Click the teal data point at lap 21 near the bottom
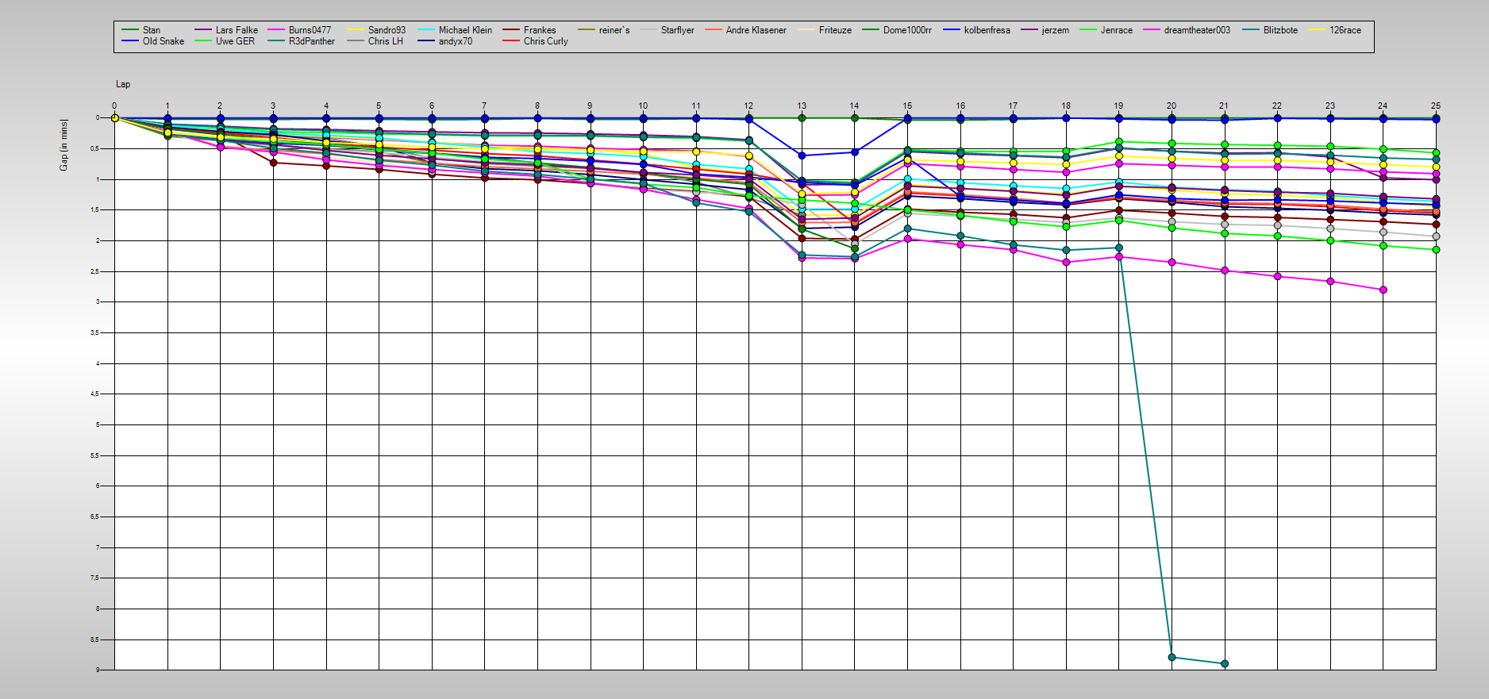The height and width of the screenshot is (699, 1489). point(1225,663)
